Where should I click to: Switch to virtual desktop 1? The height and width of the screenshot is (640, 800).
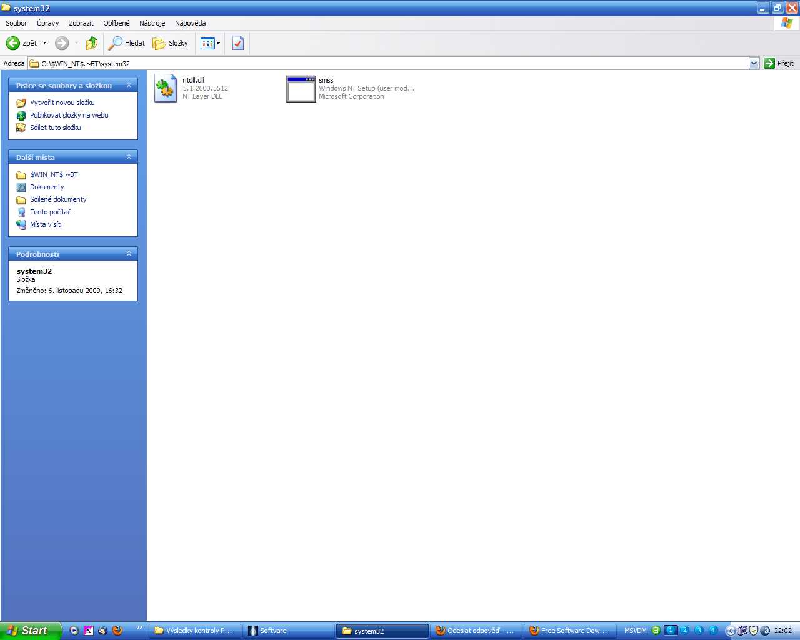point(671,630)
